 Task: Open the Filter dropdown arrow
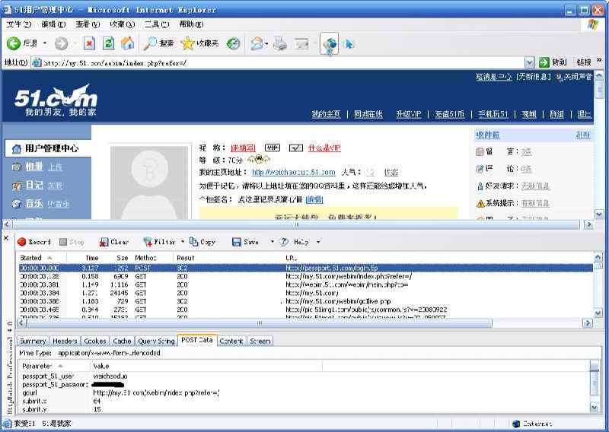pyautogui.click(x=183, y=242)
